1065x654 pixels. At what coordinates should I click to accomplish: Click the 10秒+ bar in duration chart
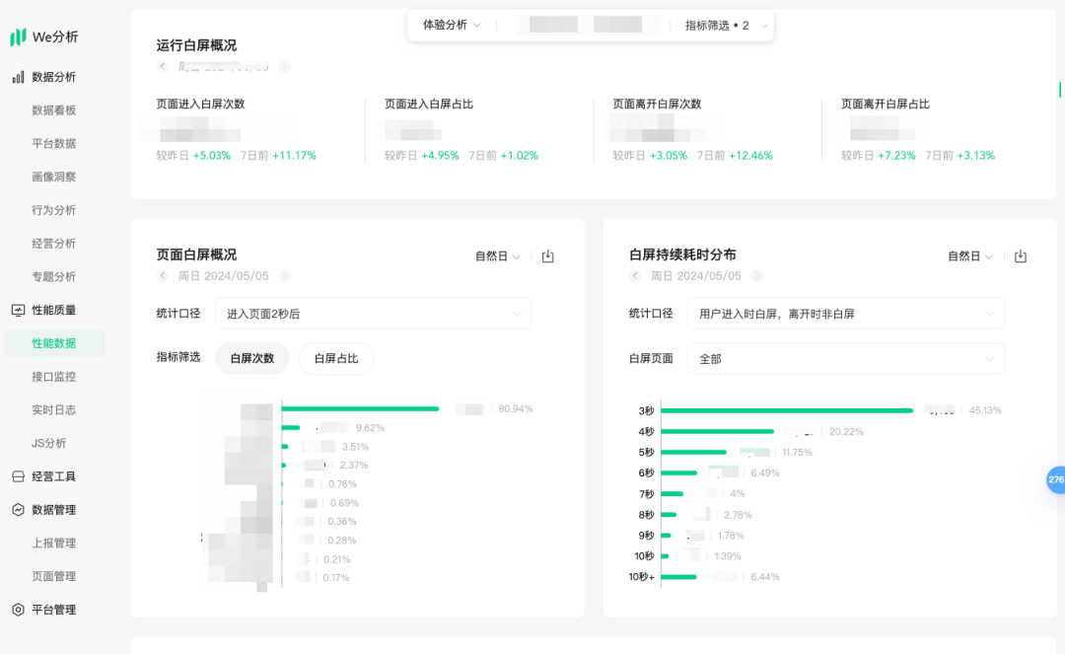[678, 577]
